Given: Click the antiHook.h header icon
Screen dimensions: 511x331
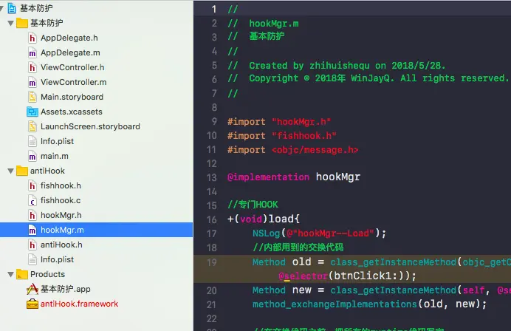Looking at the screenshot, I should (32, 245).
